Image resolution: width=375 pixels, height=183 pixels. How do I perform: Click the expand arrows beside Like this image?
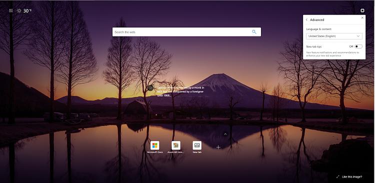pyautogui.click(x=337, y=177)
